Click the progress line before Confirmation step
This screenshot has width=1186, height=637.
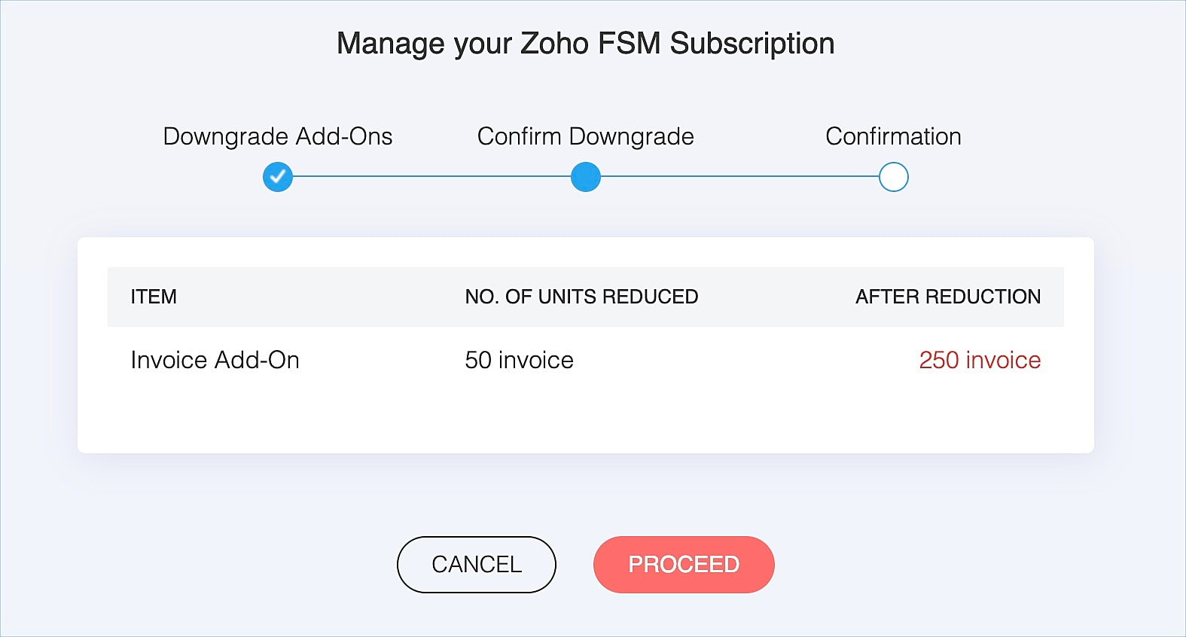[739, 177]
